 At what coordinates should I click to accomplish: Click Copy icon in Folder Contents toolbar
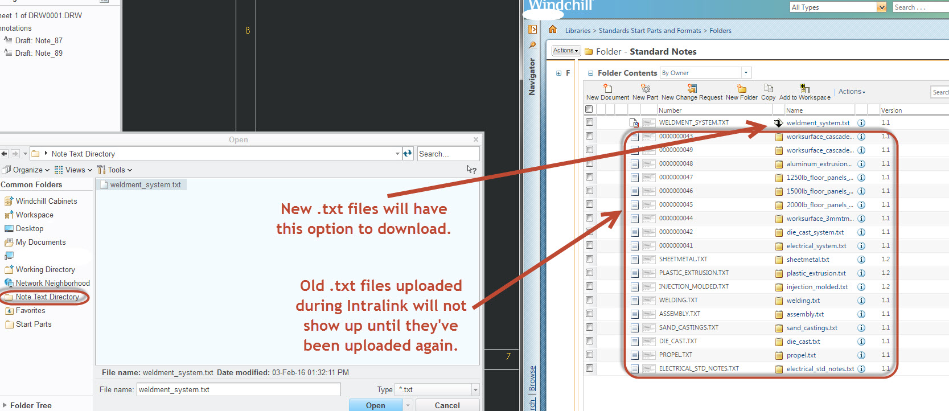[x=768, y=88]
